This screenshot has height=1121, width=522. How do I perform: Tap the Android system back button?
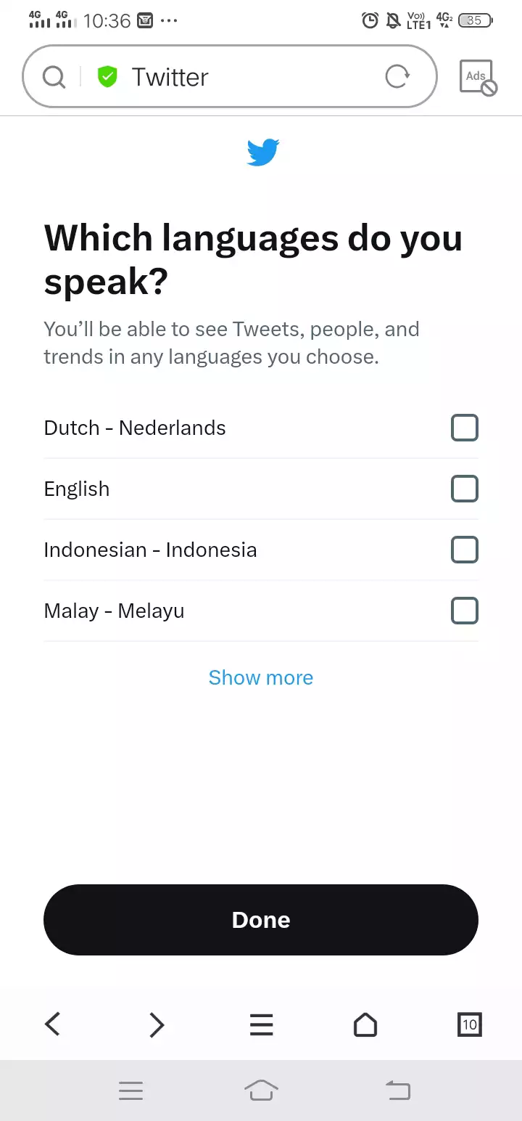tap(397, 1090)
